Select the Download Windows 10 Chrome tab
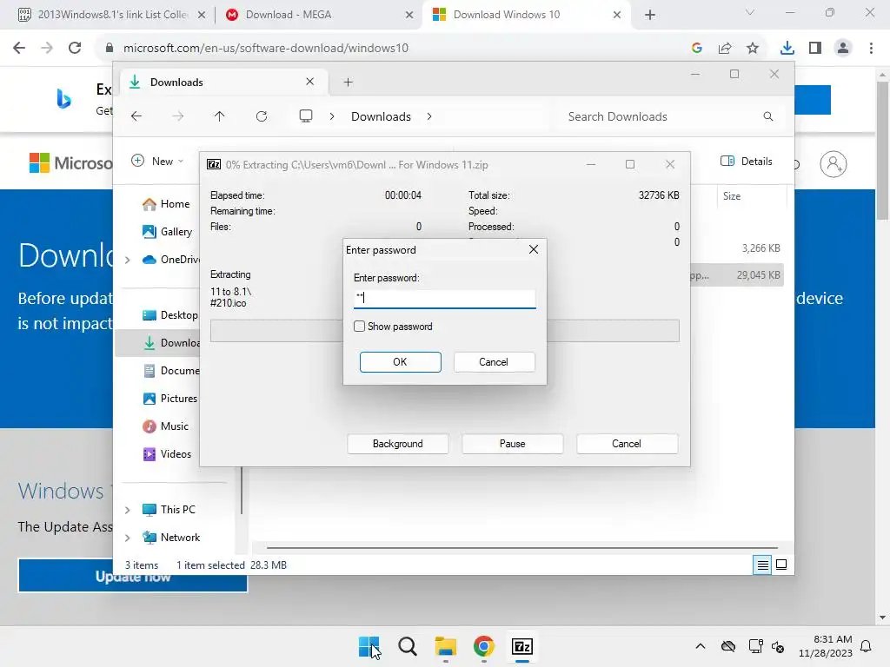890x667 pixels. [525, 15]
